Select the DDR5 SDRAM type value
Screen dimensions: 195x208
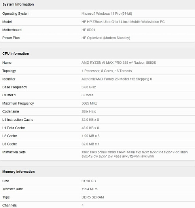point(93,197)
